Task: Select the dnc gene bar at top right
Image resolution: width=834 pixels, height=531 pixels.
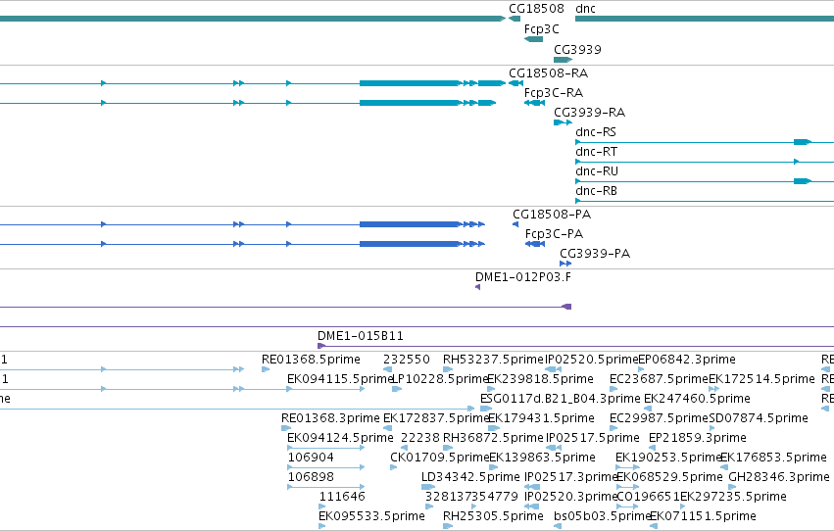Action: point(705,19)
